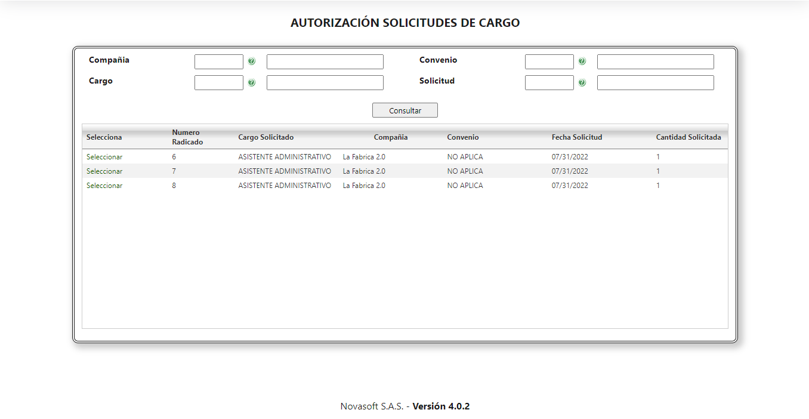
Task: Click the Convenio description field
Action: coord(655,61)
